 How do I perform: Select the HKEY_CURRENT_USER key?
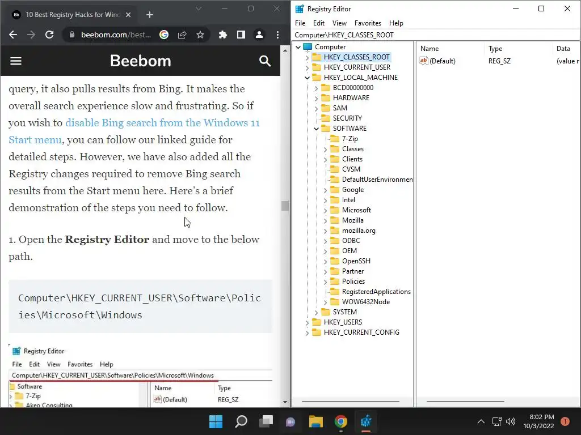tap(357, 67)
